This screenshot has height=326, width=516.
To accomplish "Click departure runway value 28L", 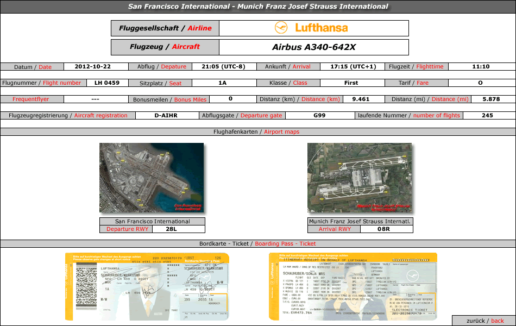I will (171, 229).
